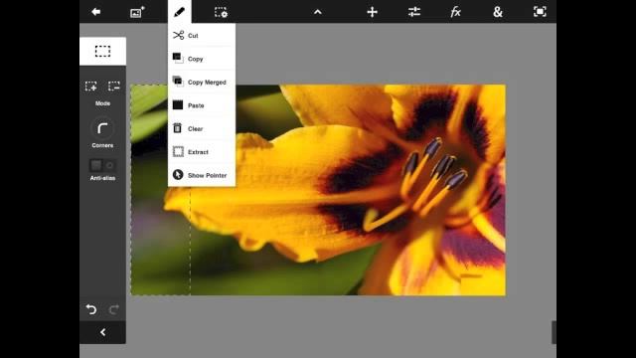
Task: Open selection settings marquee-gear icon
Action: [x=221, y=12]
